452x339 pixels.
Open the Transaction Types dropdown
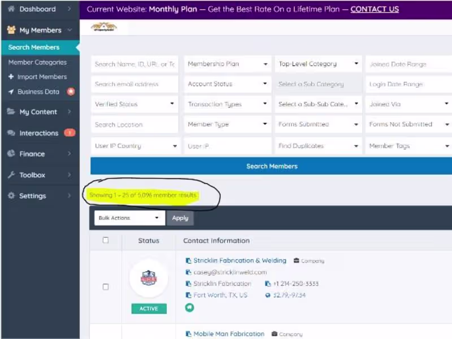tap(228, 104)
